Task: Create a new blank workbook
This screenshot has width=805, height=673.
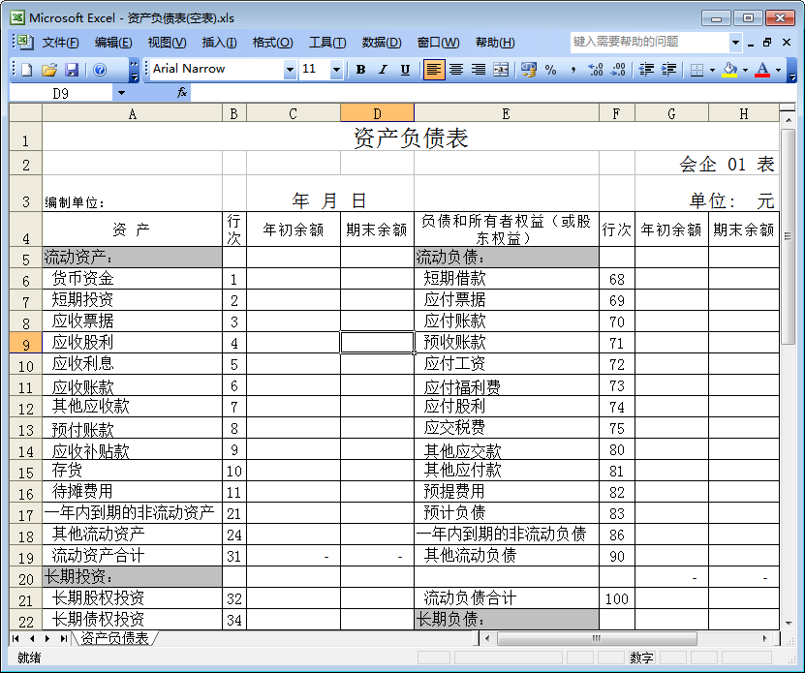Action: [27, 70]
